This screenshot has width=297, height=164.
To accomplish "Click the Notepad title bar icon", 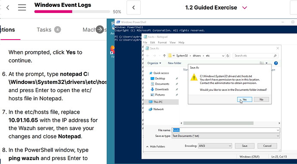I will coord(145,37).
